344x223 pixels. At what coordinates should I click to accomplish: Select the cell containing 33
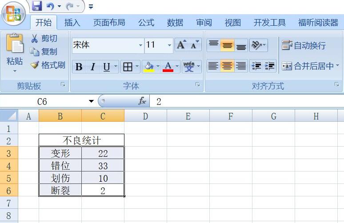click(103, 166)
